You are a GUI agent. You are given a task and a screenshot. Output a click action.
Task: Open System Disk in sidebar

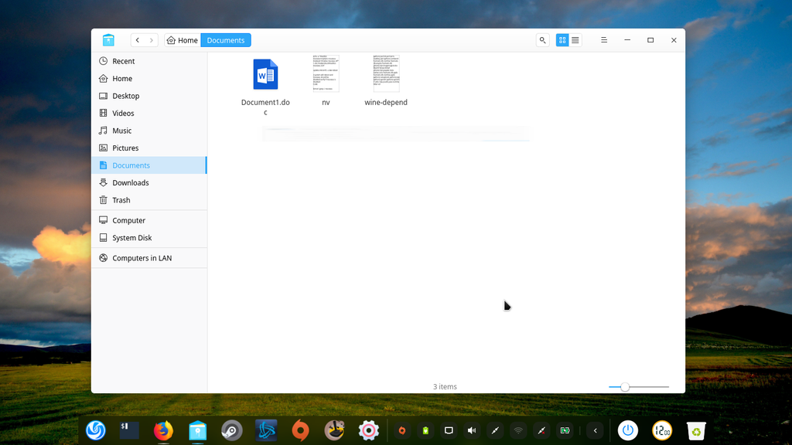[149, 238]
